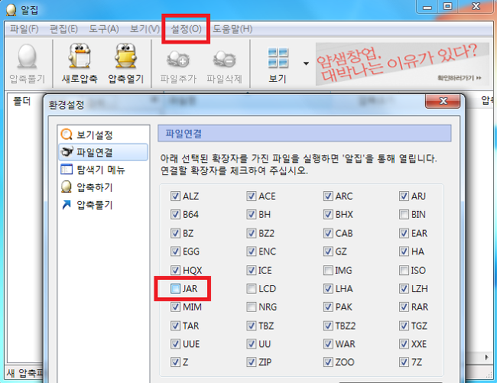Toggle the LZH checkbox
Screen dimensions: 497x383
tap(404, 289)
